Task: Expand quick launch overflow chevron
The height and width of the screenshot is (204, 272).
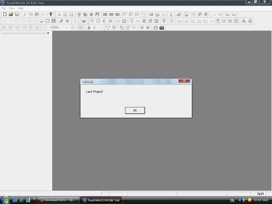Action: pyautogui.click(x=34, y=199)
